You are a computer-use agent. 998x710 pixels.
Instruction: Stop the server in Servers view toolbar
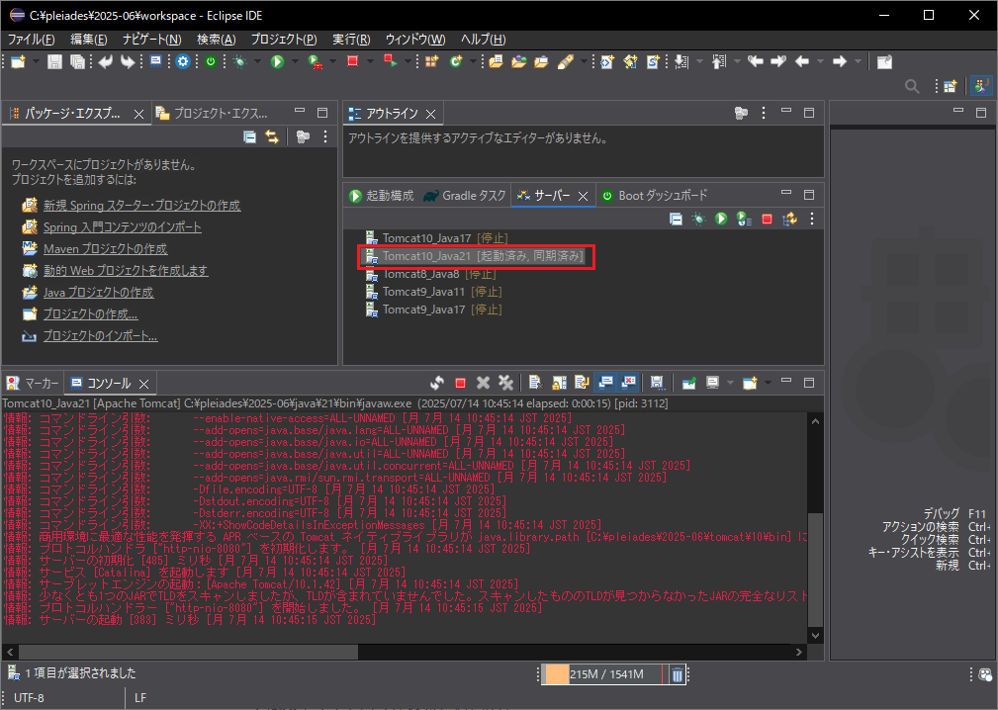[x=767, y=219]
